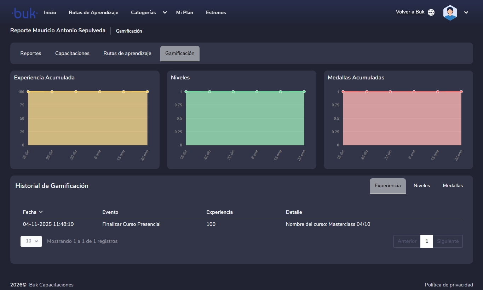
Task: Click the last data point in Experiencia Acumulada chart
Action: 147,92
